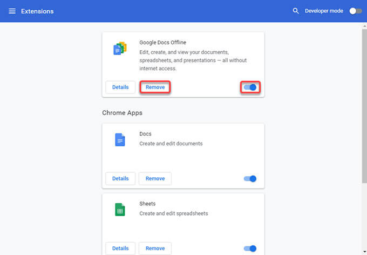Image resolution: width=367 pixels, height=255 pixels.
Task: Click the Chrome Apps section heading
Action: click(122, 113)
